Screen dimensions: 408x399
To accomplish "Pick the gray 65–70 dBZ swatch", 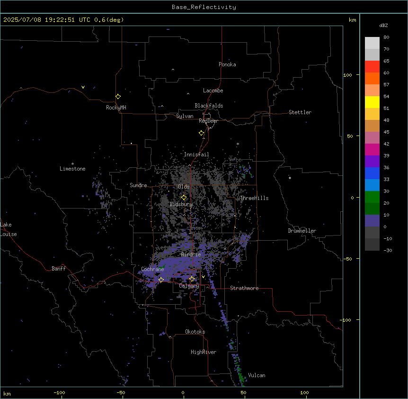I will (x=372, y=54).
